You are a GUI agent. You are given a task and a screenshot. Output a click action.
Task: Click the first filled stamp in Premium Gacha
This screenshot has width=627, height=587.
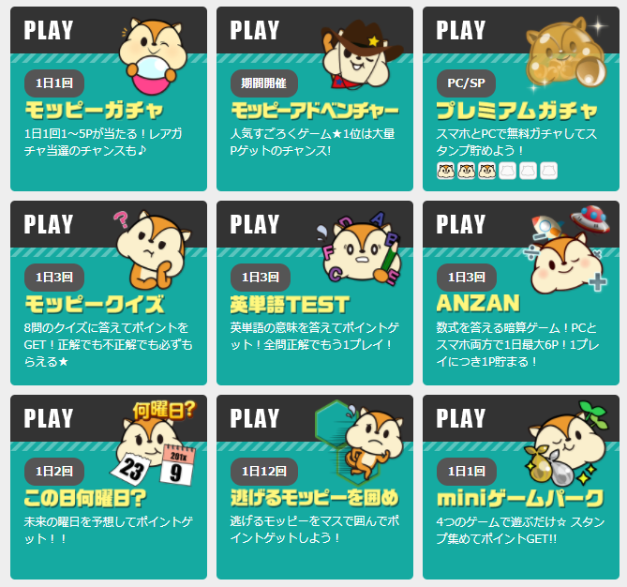[445, 171]
